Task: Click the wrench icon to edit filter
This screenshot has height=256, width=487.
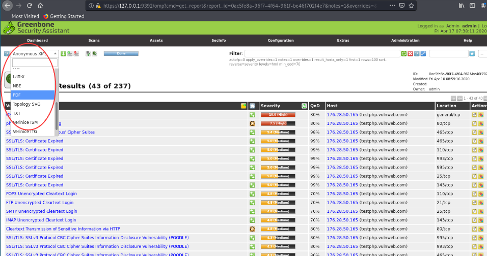Action: click(423, 53)
